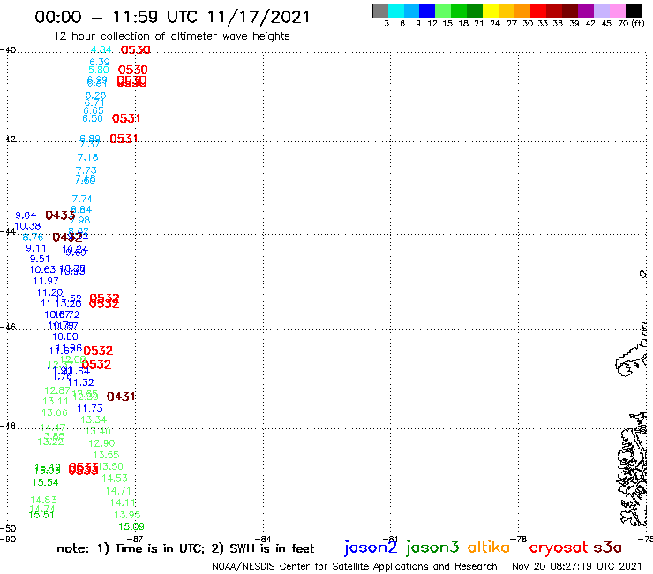This screenshot has height=574, width=653.
Task: Click the title '00:00 – 11:59 UTC 11/17/2021'
Action: (172, 17)
